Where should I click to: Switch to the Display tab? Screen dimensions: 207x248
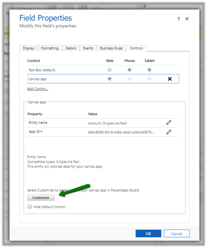(28, 48)
